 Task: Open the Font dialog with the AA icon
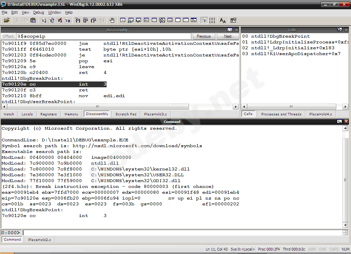pos(222,20)
